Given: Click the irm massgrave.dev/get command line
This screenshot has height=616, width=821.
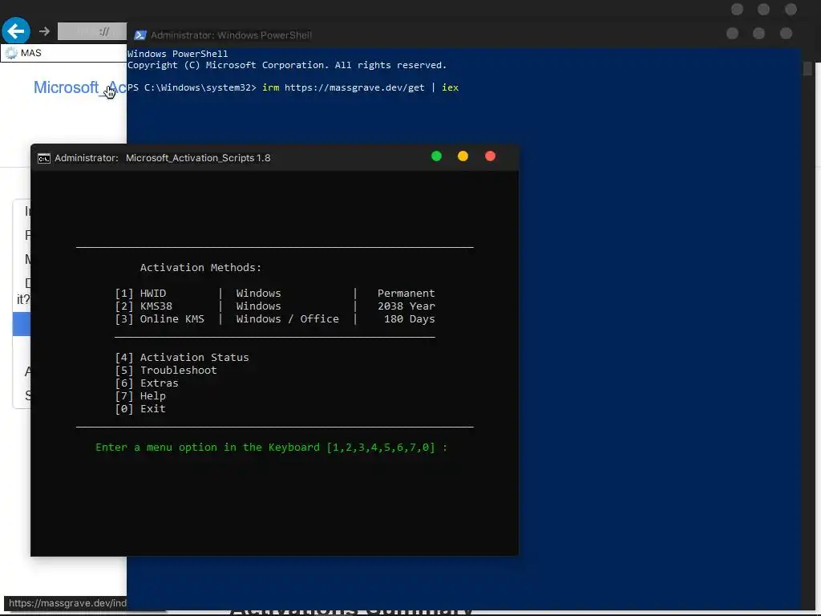Looking at the screenshot, I should 293,87.
